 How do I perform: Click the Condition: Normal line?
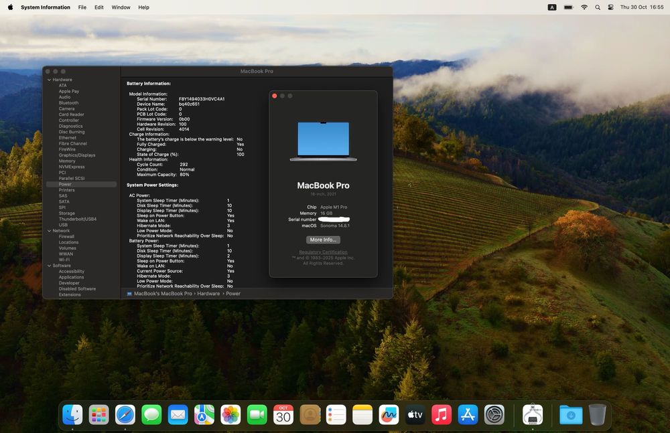[165, 169]
